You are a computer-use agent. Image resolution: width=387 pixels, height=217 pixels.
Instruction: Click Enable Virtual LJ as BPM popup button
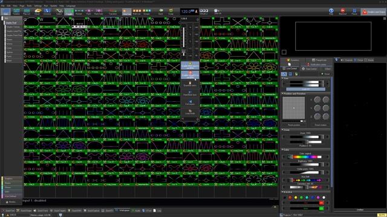point(190,75)
